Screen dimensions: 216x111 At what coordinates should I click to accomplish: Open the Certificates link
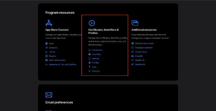click(97, 50)
